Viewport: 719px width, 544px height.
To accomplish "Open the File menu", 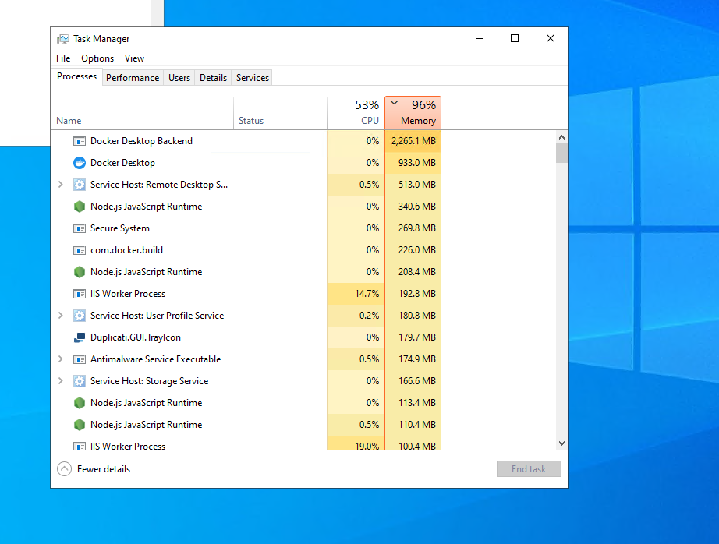I will (x=63, y=58).
